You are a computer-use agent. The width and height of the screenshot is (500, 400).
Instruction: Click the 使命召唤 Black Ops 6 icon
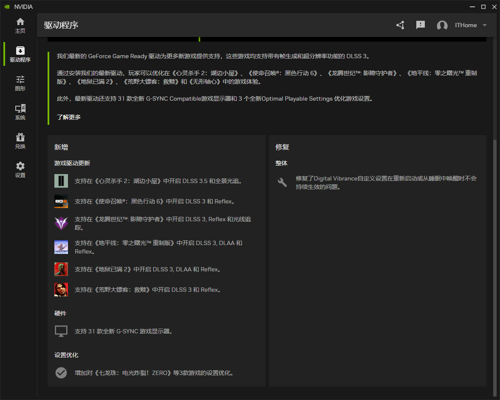point(61,201)
